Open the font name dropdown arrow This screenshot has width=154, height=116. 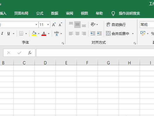pos(36,24)
